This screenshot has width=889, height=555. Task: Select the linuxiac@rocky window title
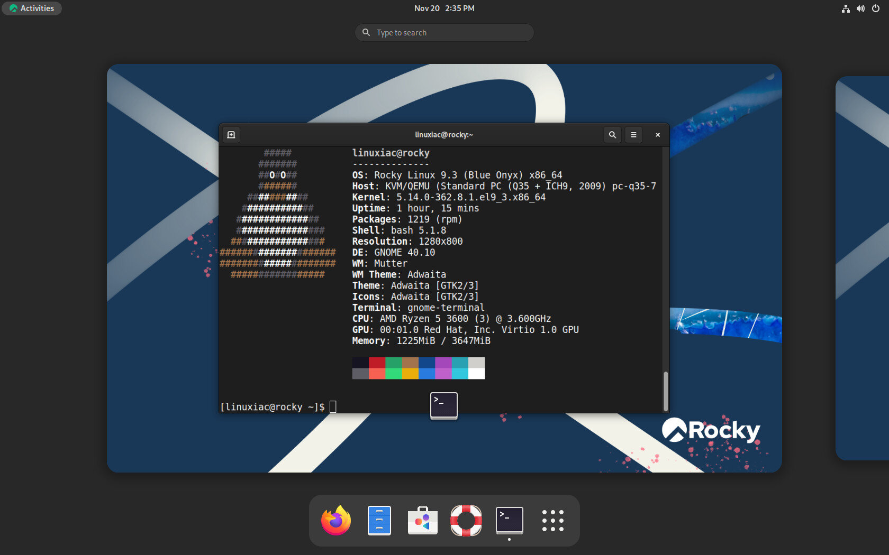click(443, 135)
